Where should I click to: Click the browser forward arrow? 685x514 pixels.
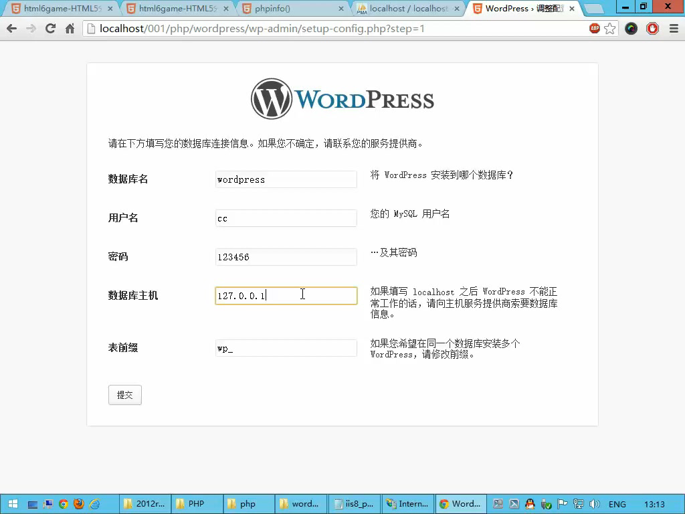(x=31, y=29)
